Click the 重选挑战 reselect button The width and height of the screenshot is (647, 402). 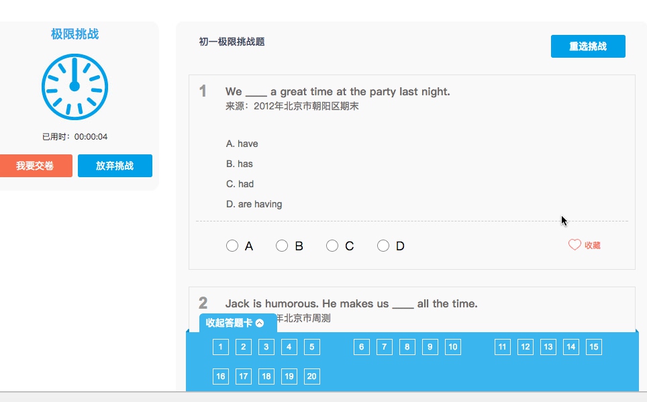(x=588, y=46)
